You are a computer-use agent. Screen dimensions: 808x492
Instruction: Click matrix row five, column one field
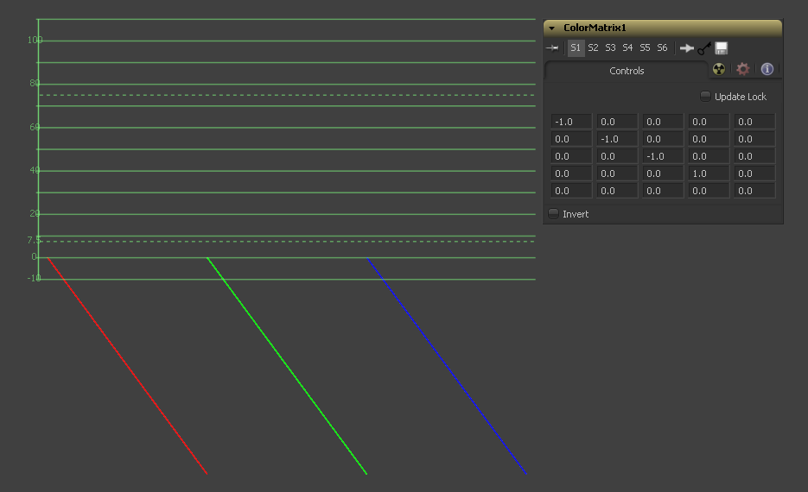(x=571, y=191)
